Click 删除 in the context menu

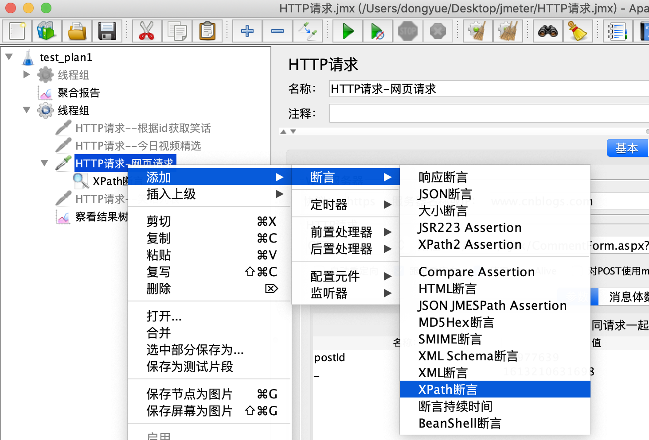(158, 289)
